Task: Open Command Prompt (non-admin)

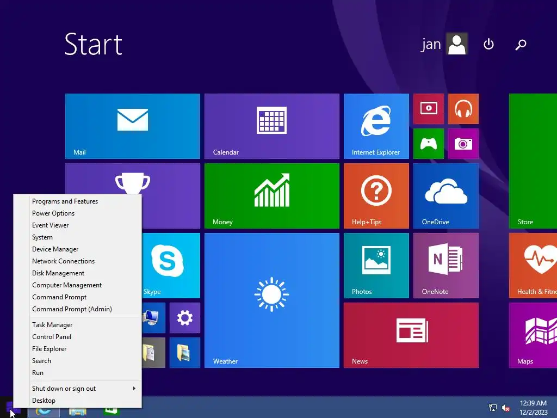Action: [x=77, y=297]
